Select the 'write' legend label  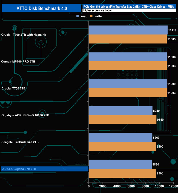coord(98,16)
